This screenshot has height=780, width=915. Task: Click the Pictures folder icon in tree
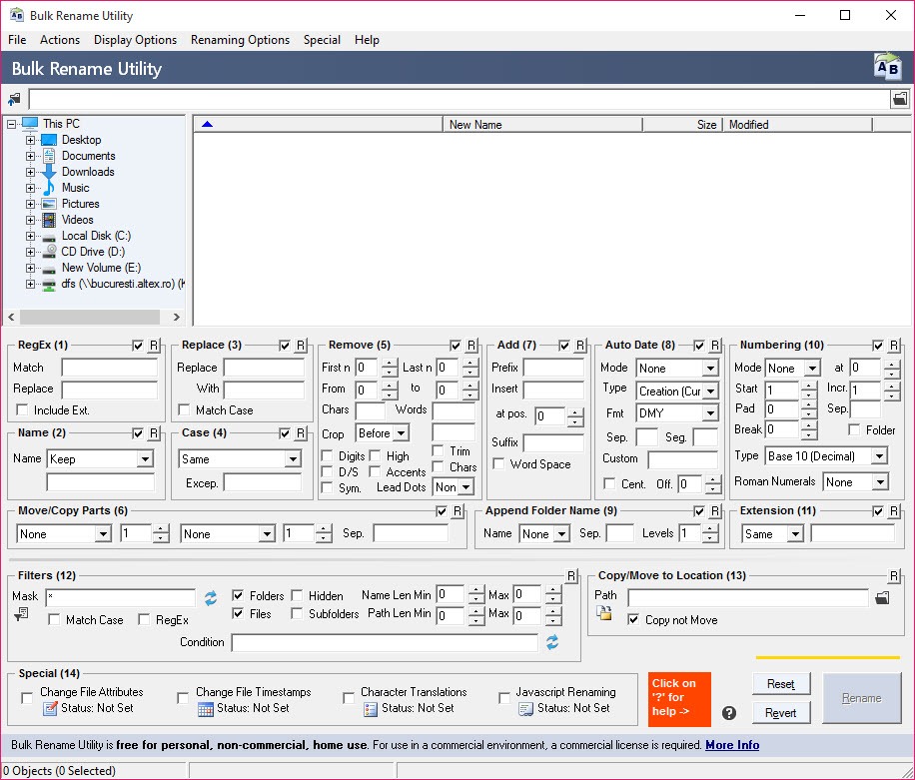coord(50,204)
